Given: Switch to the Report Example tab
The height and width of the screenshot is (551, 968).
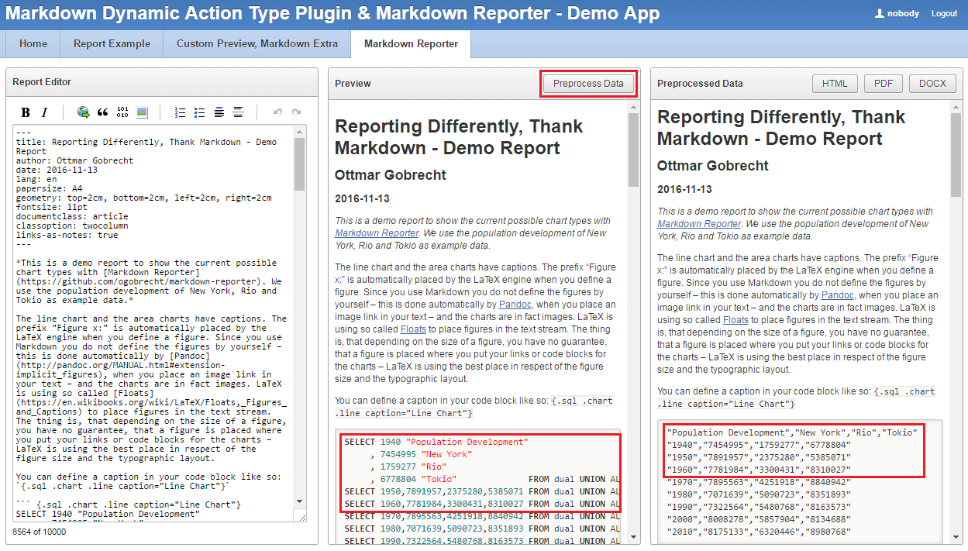Looking at the screenshot, I should [x=112, y=43].
